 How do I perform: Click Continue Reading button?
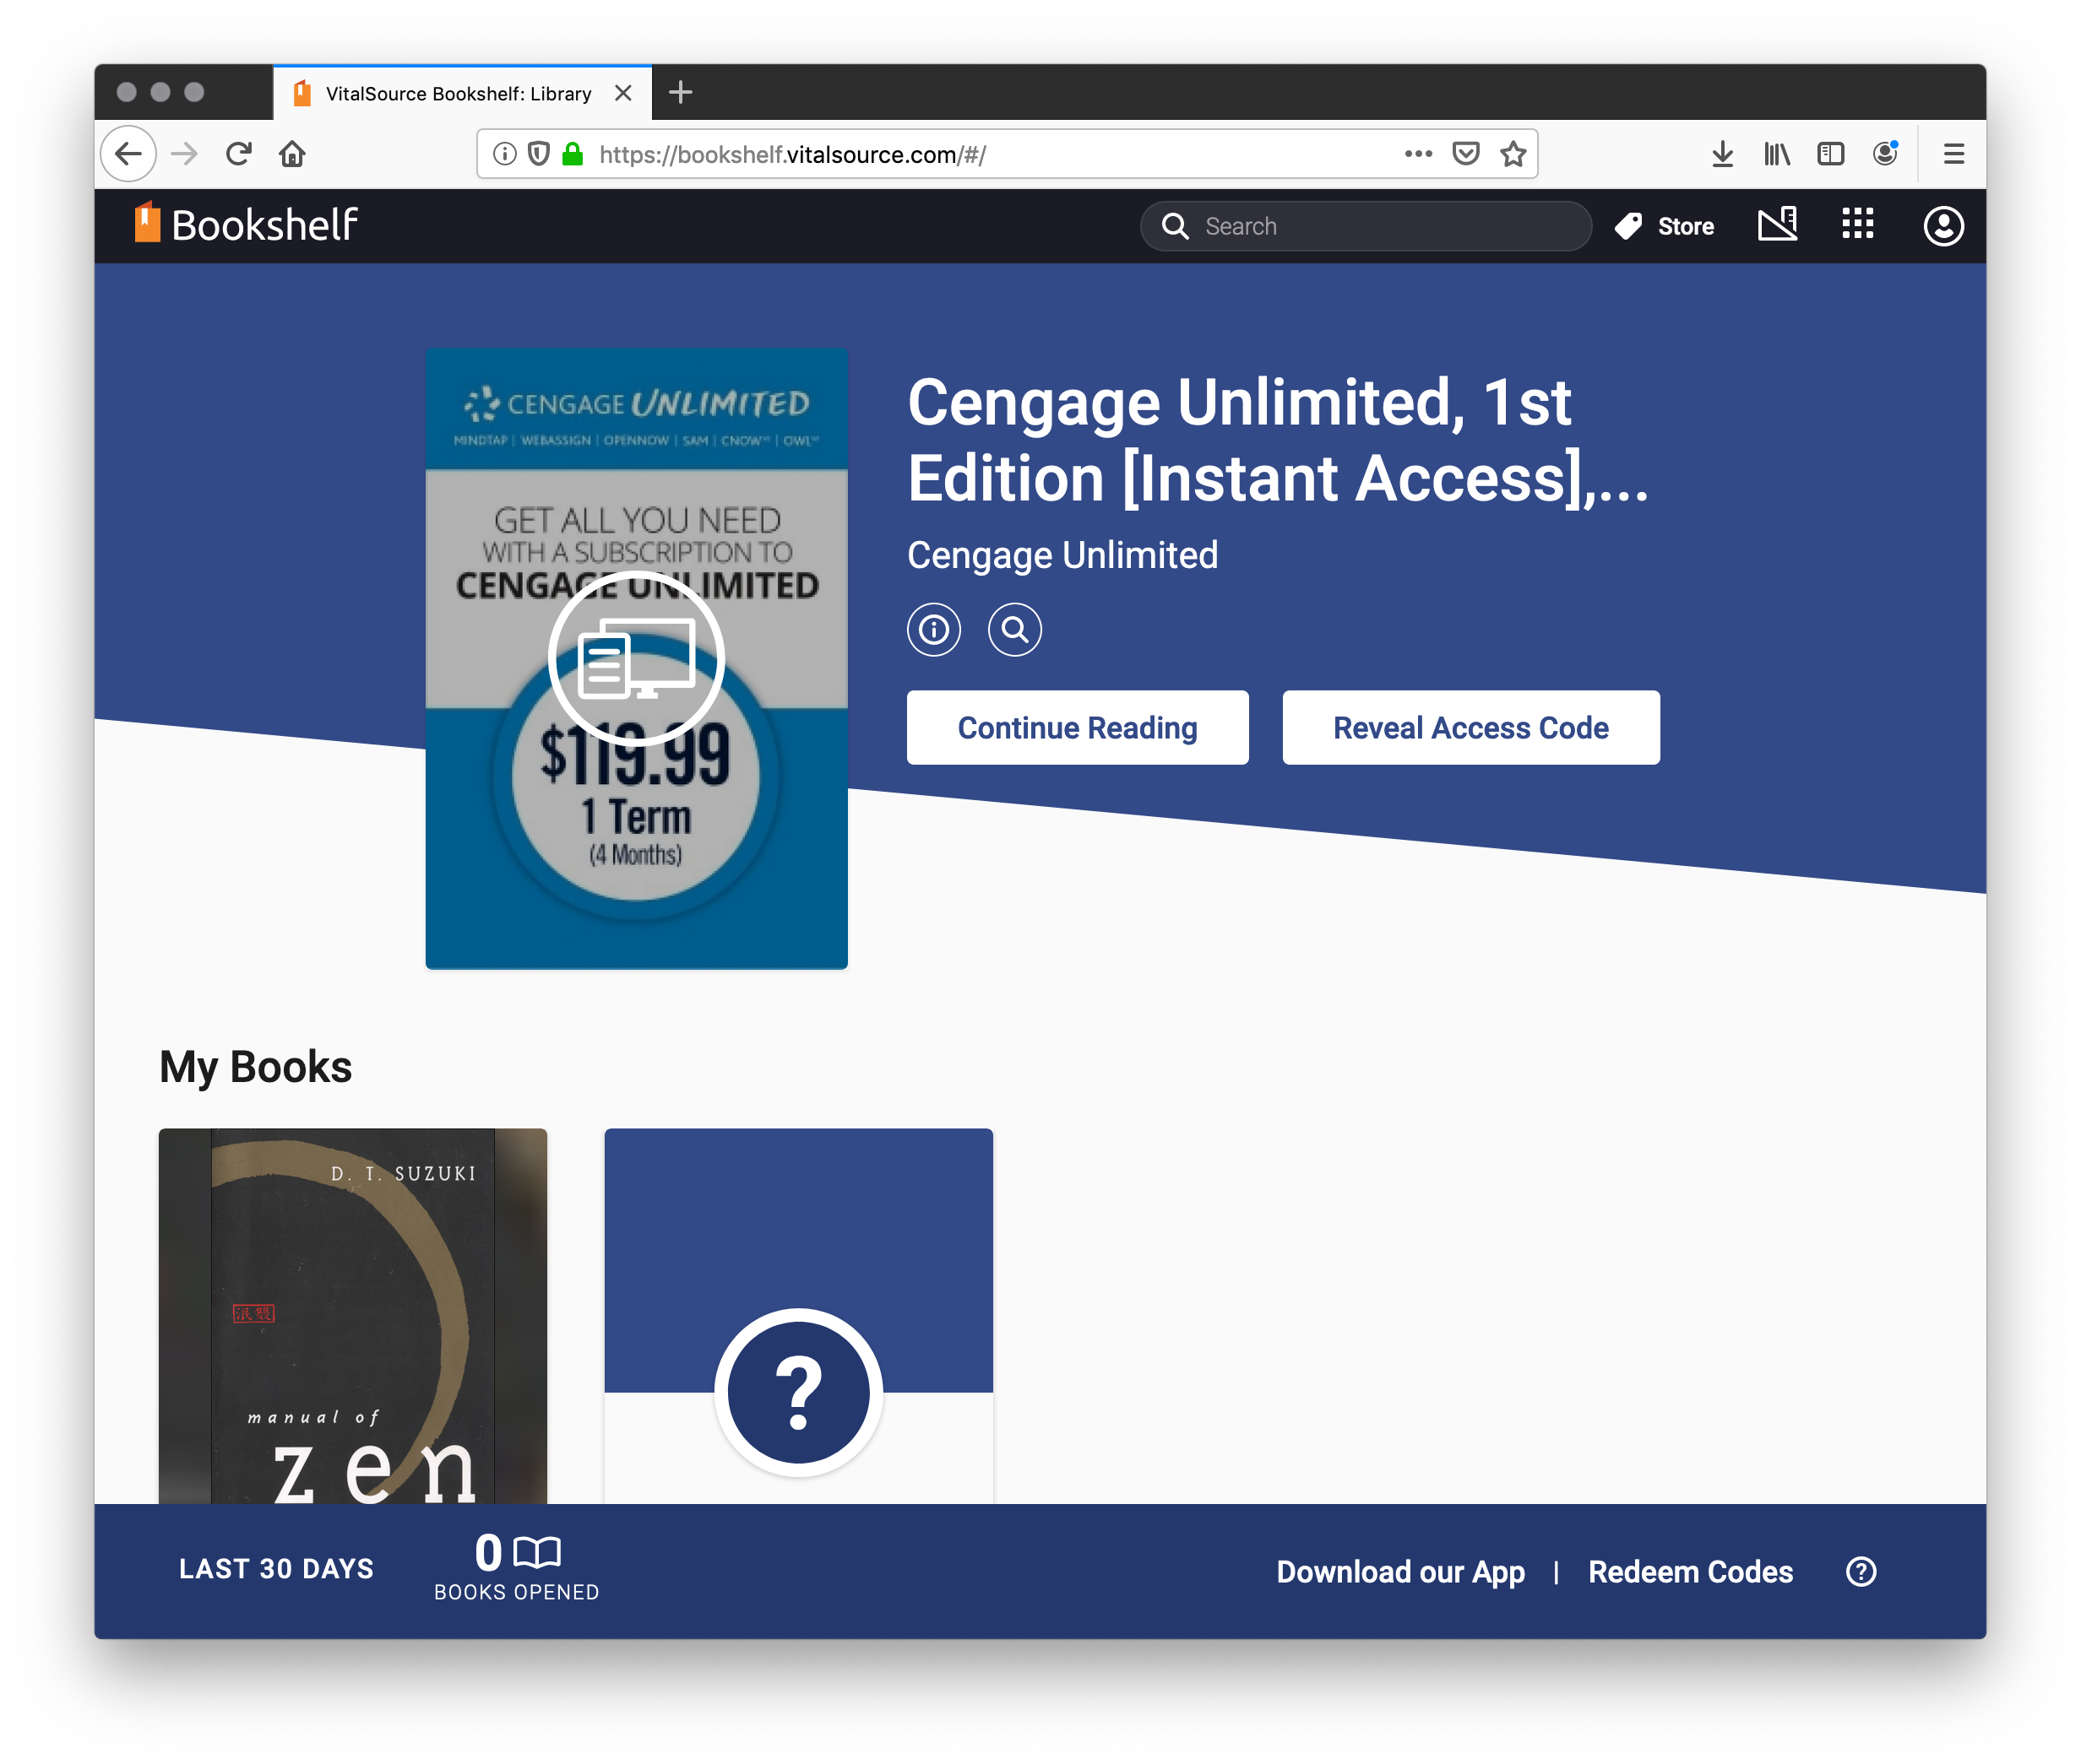[x=1075, y=726]
